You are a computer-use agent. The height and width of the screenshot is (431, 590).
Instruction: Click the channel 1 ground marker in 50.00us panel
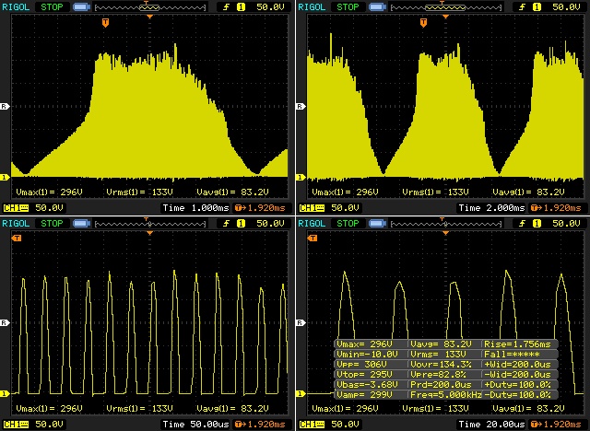5,393
